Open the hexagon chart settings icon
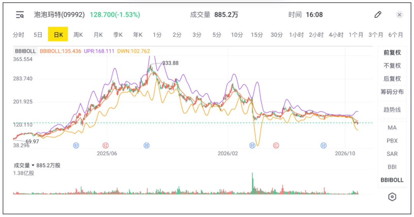This screenshot has height=217, width=414. pos(392,197)
